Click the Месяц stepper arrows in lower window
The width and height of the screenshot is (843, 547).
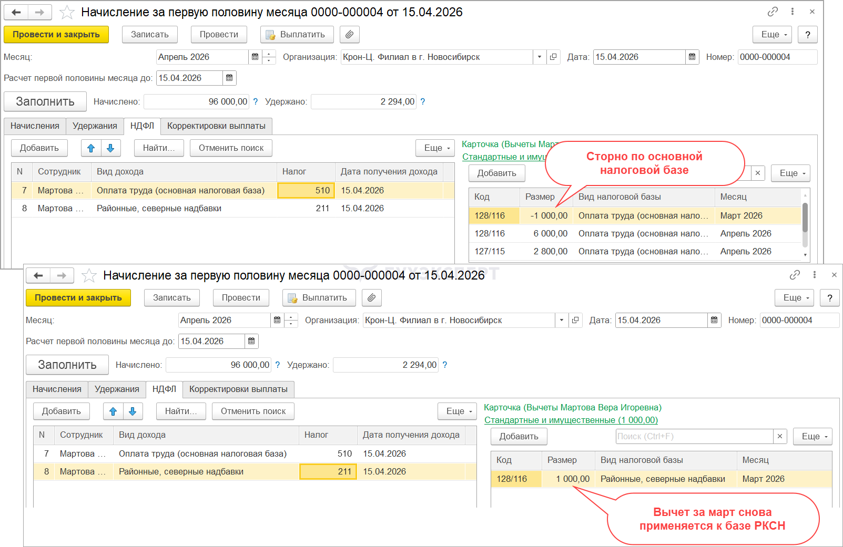point(291,320)
